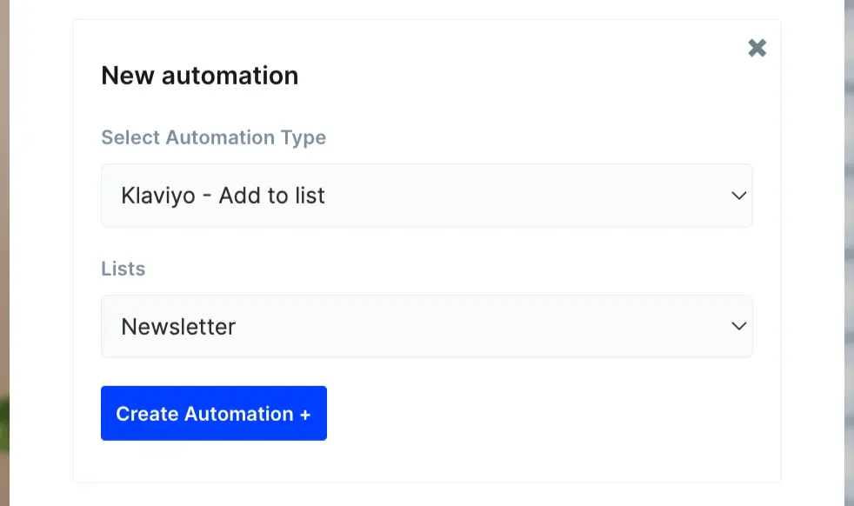
Task: Click the chevron arrow beside Newsletter
Action: (x=738, y=327)
